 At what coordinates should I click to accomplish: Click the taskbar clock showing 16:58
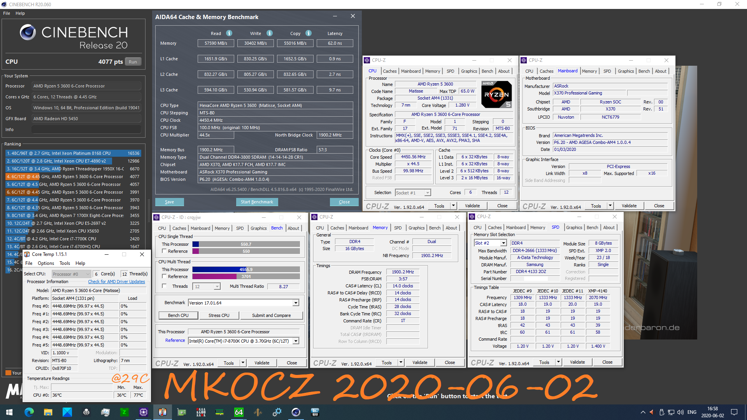712,412
